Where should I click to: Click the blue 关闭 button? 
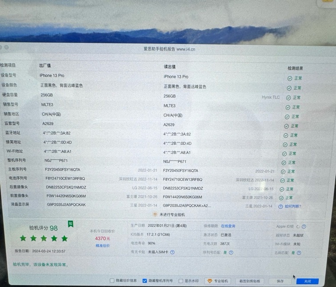pyautogui.click(x=308, y=281)
